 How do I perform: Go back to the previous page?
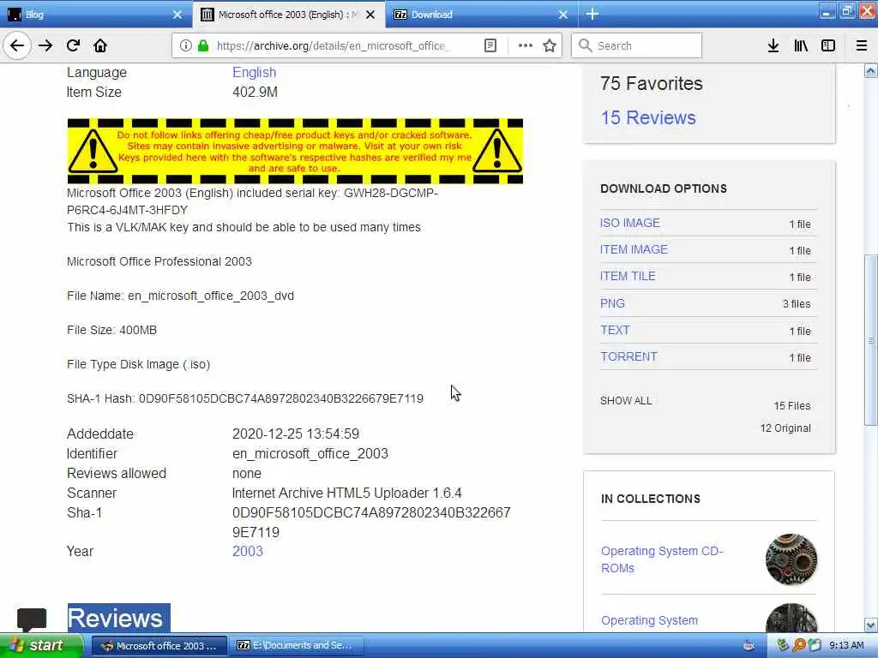(17, 45)
